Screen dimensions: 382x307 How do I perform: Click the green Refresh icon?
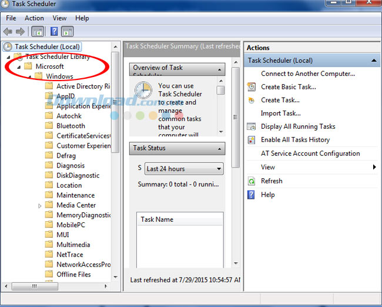click(x=251, y=181)
